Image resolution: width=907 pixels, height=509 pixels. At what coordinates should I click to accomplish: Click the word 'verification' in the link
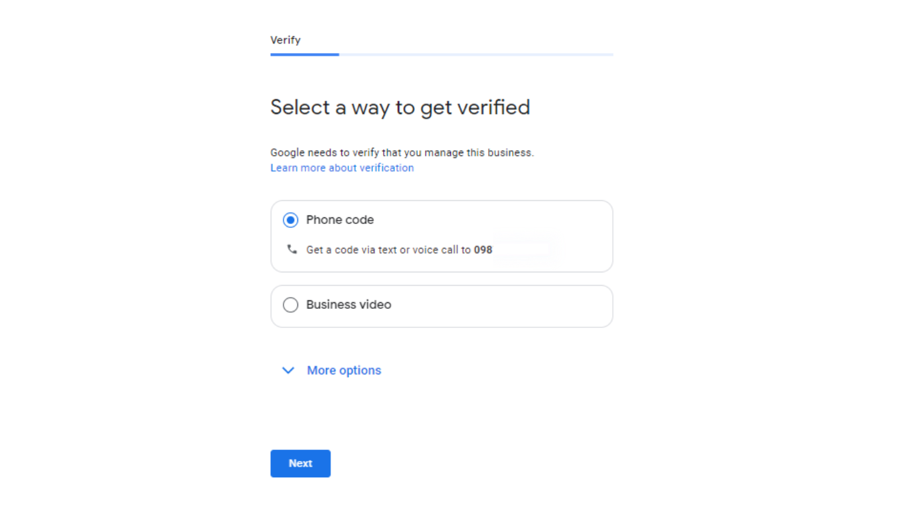[x=387, y=168]
